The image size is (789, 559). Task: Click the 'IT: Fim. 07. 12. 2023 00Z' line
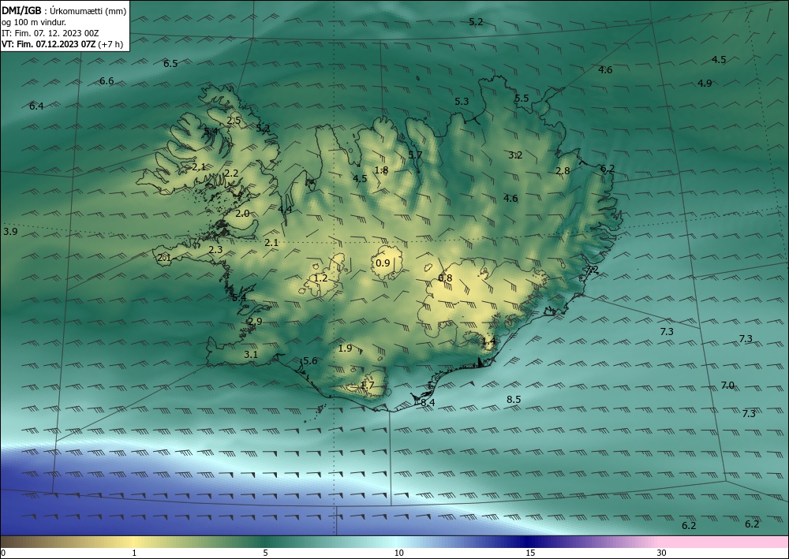(x=50, y=34)
